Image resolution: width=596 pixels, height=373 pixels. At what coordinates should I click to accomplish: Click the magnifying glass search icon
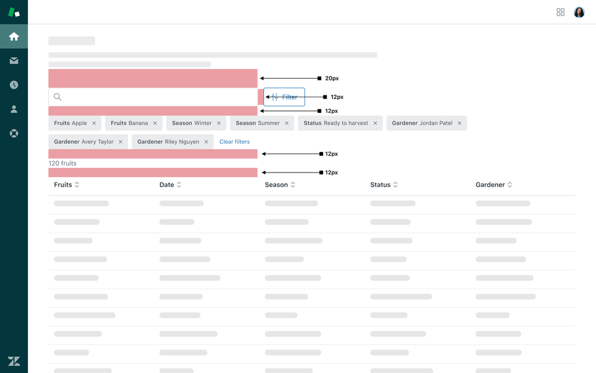57,96
